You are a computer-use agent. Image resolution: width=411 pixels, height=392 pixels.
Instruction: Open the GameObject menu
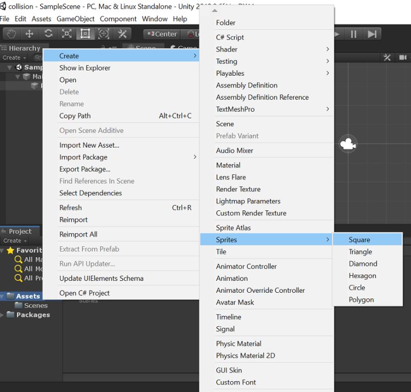point(76,19)
